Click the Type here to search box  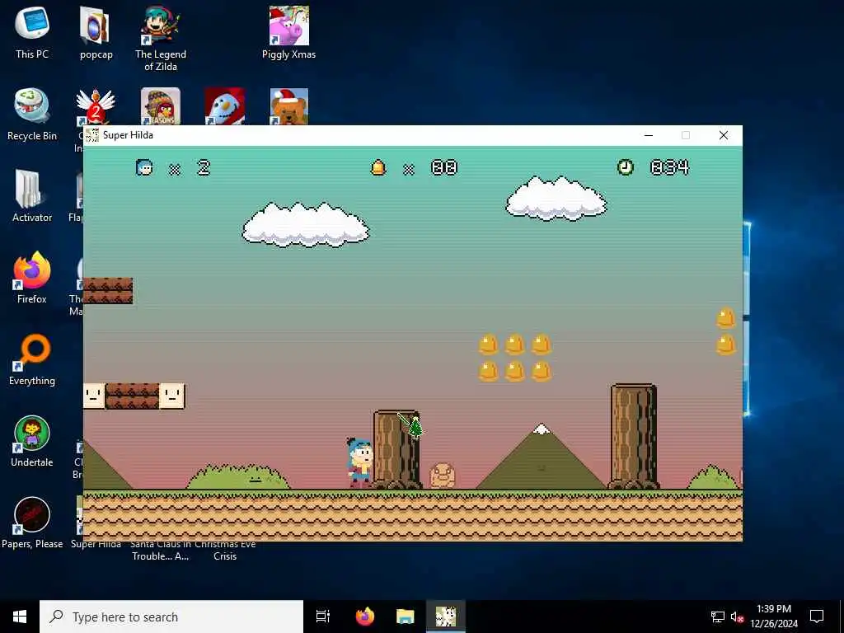[x=171, y=617]
